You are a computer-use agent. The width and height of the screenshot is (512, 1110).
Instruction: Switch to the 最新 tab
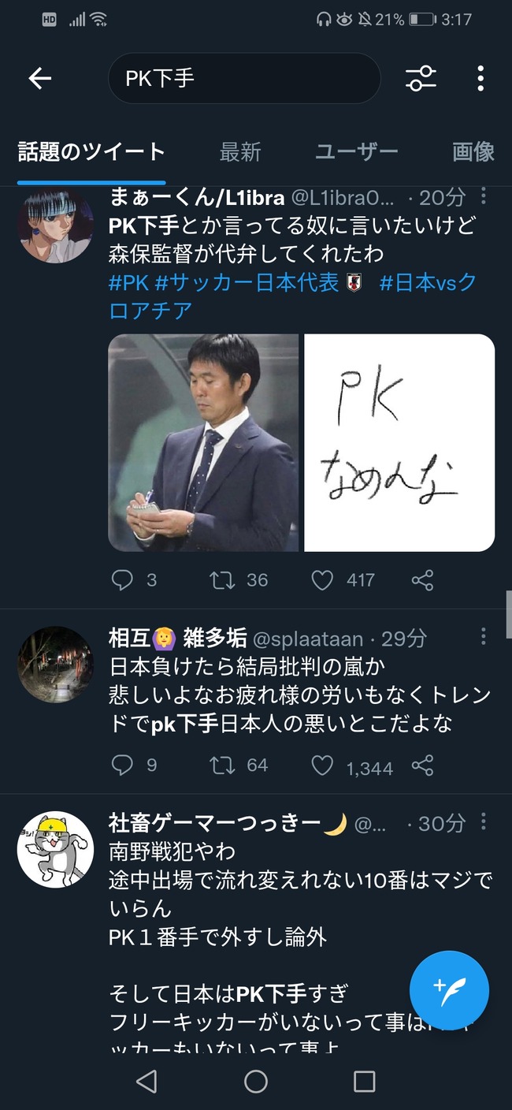pyautogui.click(x=239, y=151)
